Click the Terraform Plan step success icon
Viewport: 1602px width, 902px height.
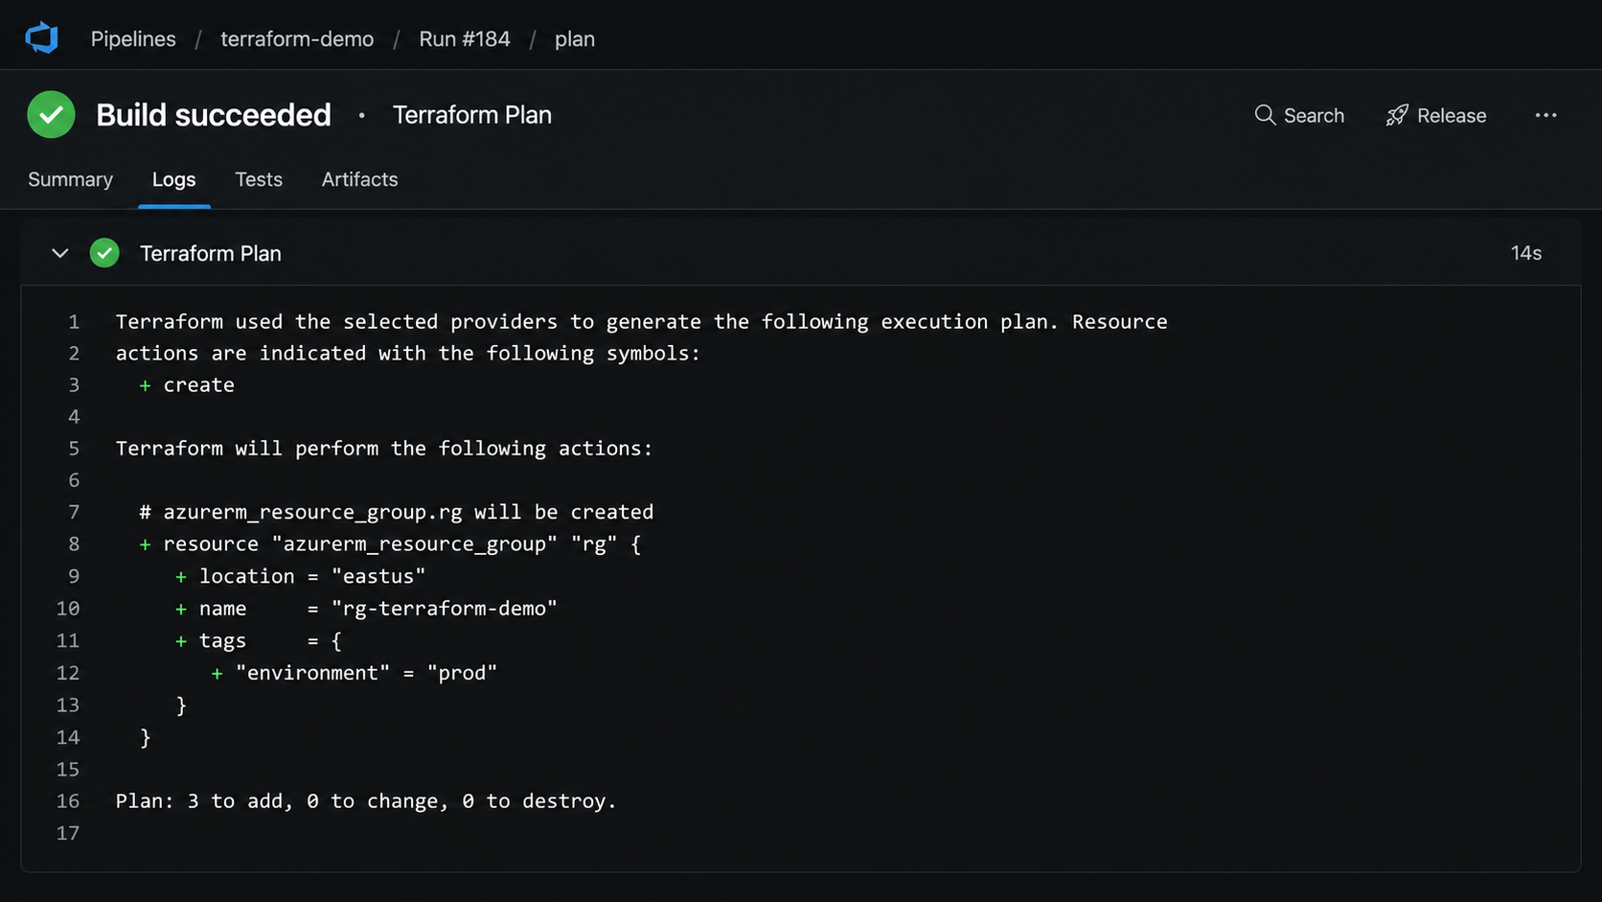104,253
